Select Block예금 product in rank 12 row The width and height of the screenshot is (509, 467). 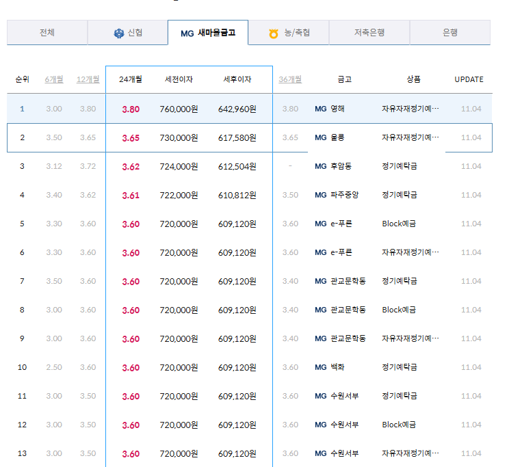point(399,425)
